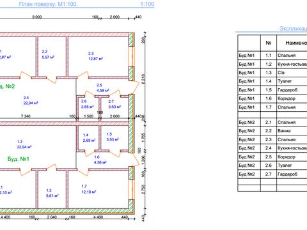
Task: Select room label '1.3' on the floor plan
Action: 49,190
